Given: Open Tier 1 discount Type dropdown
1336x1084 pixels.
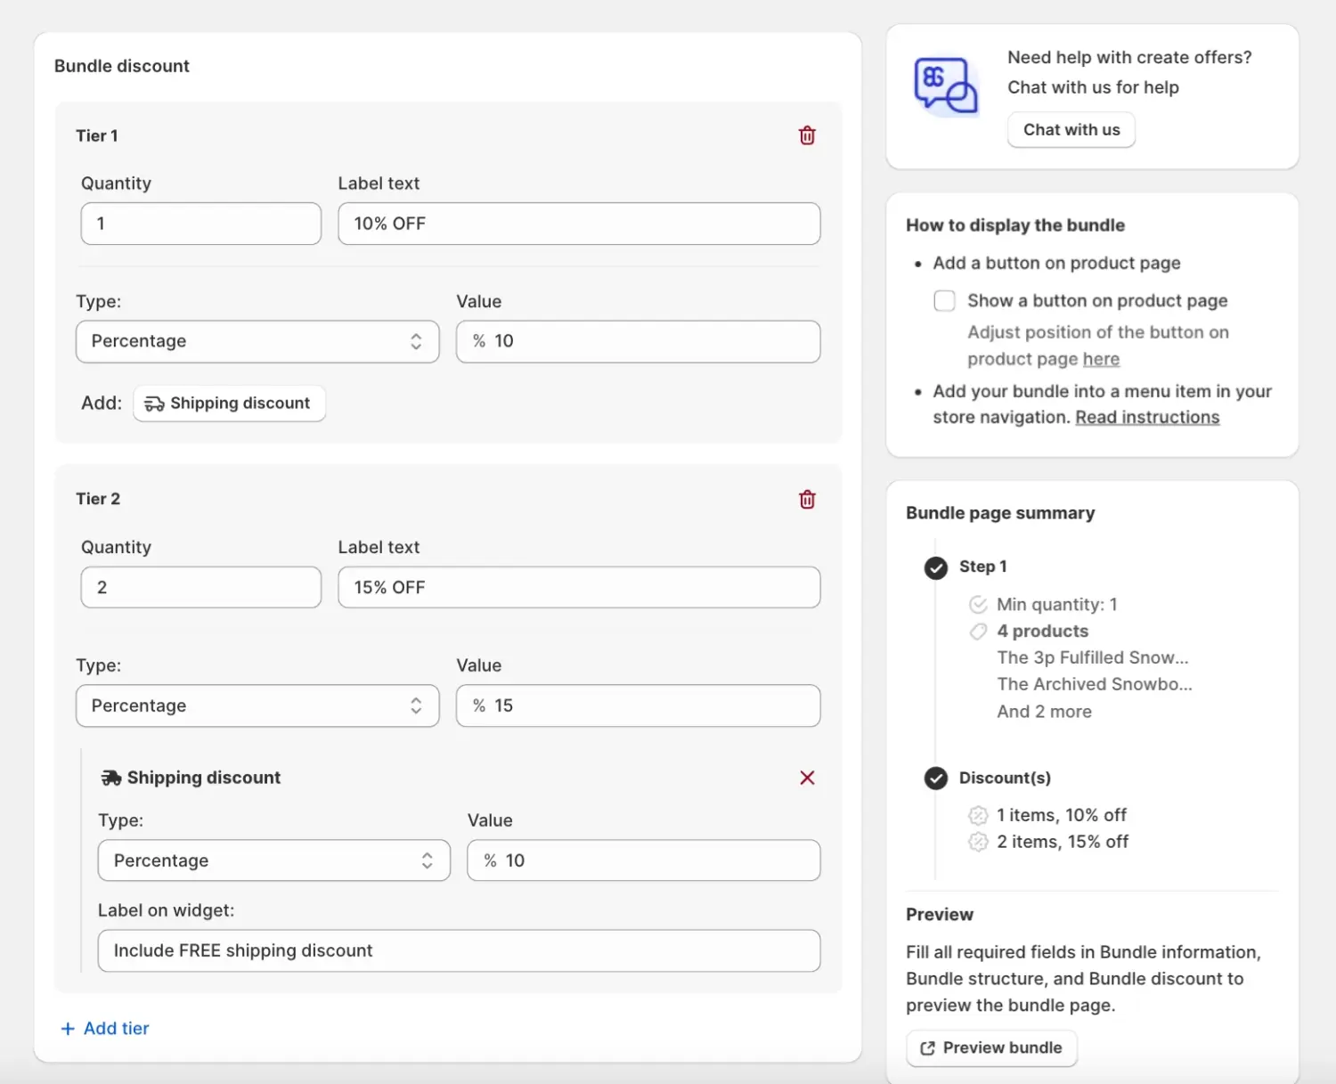Looking at the screenshot, I should tap(257, 342).
